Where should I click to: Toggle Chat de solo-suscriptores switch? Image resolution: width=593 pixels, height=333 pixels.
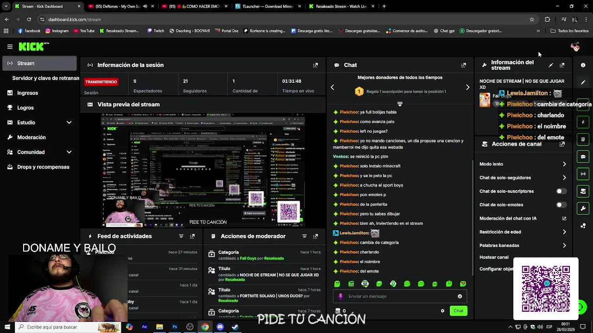point(561,191)
